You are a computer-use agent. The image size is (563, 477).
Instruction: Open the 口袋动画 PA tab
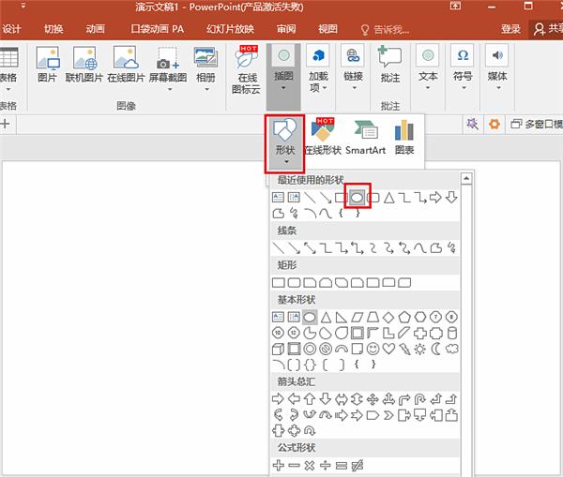pos(158,29)
